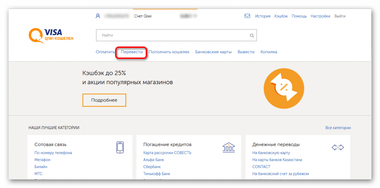Click the bank building icon in Погашение кредитов

coord(229,147)
